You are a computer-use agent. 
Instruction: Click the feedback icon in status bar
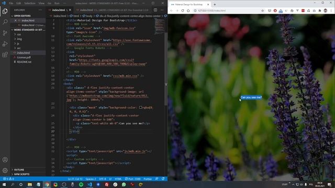click(x=157, y=179)
